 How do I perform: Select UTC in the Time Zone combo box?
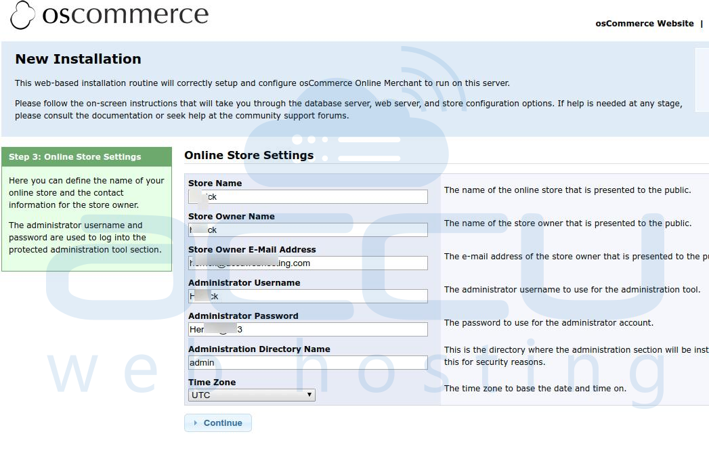[x=251, y=395]
